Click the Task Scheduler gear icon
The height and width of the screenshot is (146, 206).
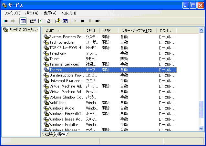pyautogui.click(x=46, y=42)
